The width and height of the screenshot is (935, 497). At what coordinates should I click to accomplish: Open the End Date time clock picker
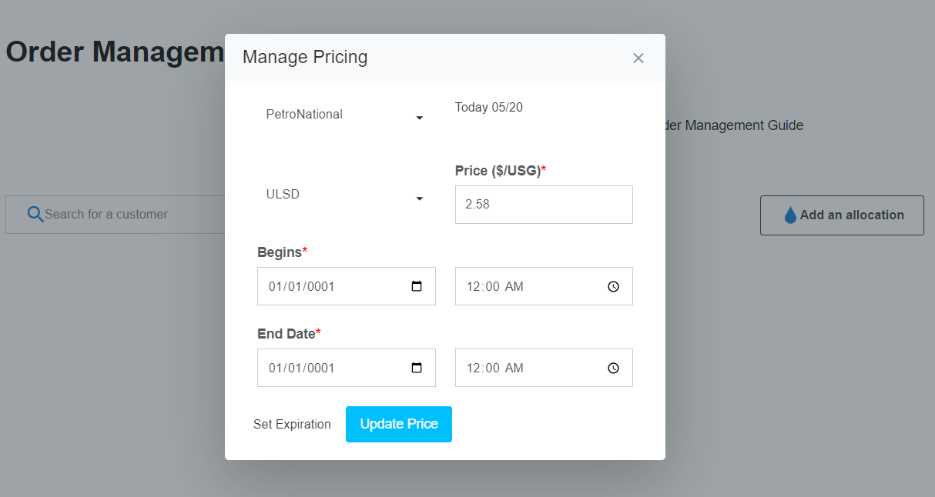click(x=613, y=367)
